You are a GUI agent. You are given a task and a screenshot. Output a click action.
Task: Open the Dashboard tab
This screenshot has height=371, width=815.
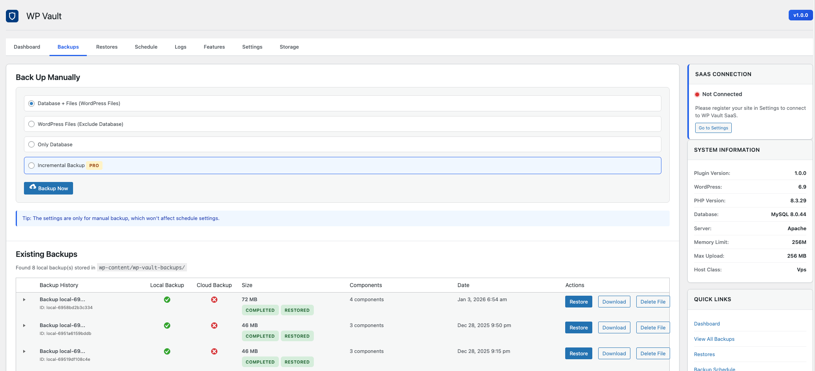[27, 47]
